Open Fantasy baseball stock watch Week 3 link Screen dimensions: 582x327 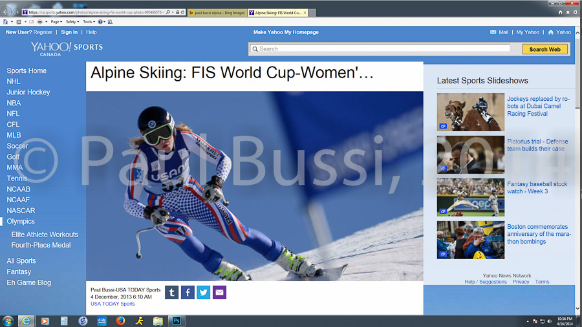tap(537, 187)
